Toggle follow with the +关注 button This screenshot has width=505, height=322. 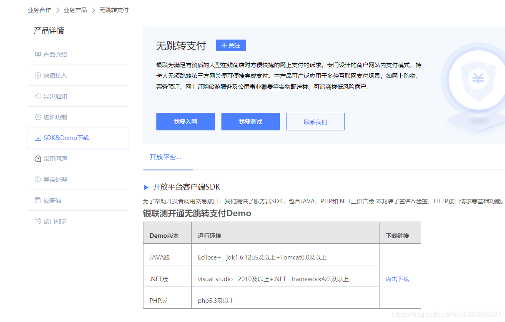(231, 45)
